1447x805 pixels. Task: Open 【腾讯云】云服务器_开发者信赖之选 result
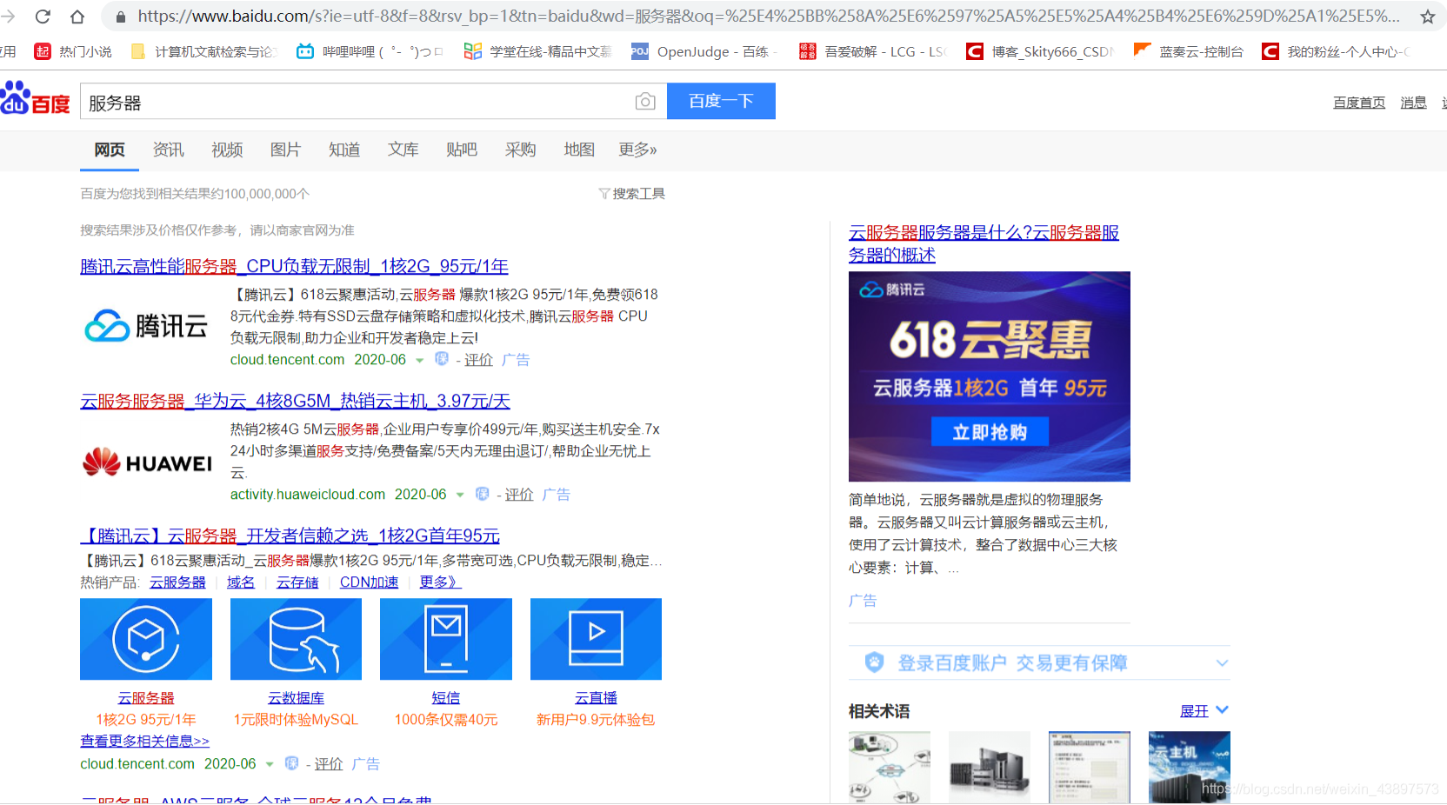(290, 536)
